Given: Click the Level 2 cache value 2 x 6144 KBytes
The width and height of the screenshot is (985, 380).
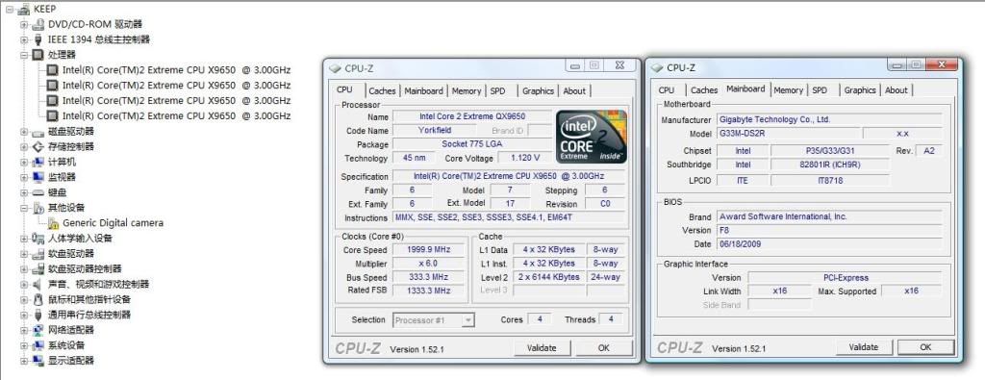Looking at the screenshot, I should tap(549, 277).
